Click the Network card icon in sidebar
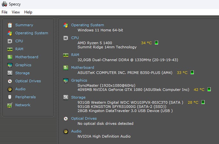This screenshot has width=219, height=144. click(x=10, y=105)
